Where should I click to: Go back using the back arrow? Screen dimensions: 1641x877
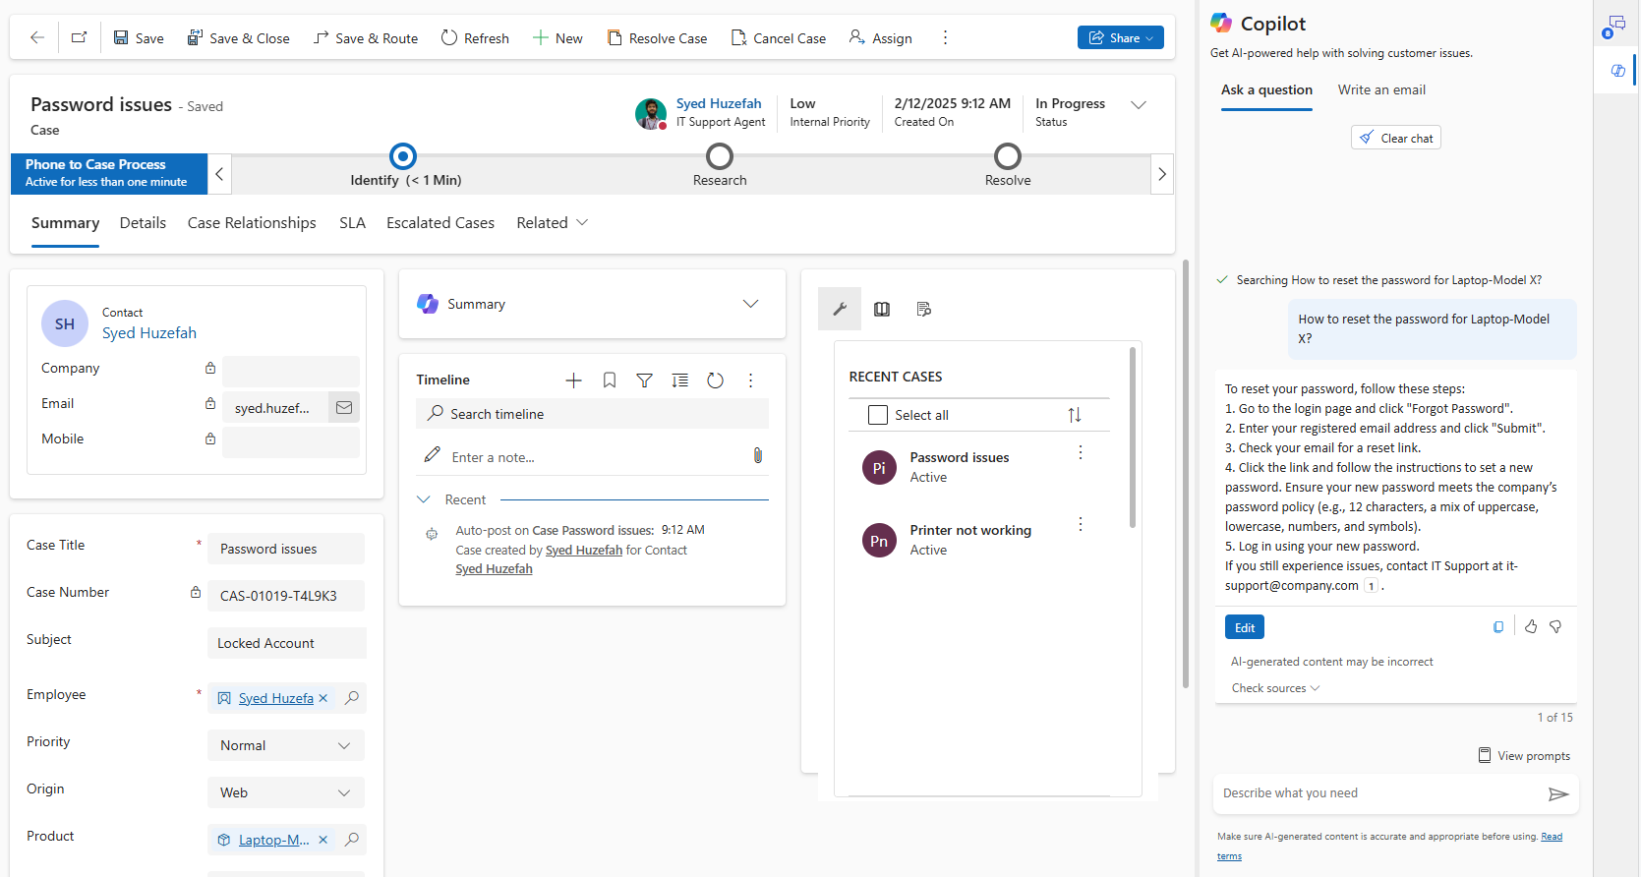[37, 37]
